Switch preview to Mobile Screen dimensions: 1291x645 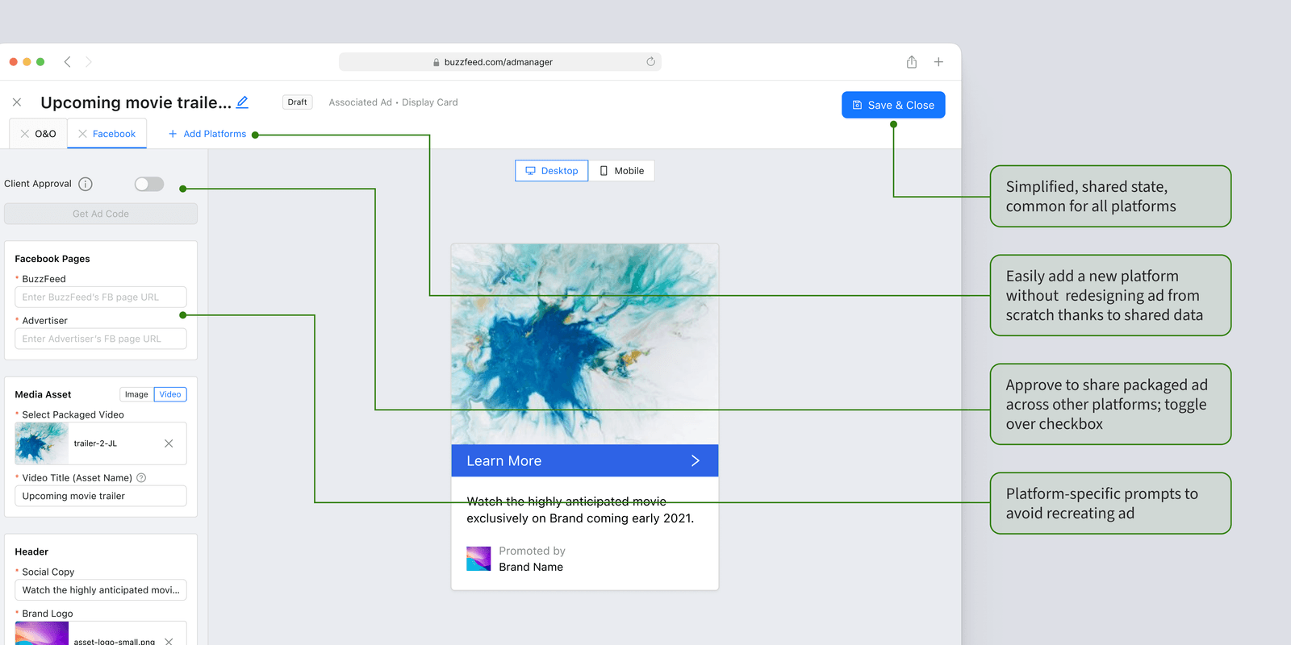click(621, 171)
